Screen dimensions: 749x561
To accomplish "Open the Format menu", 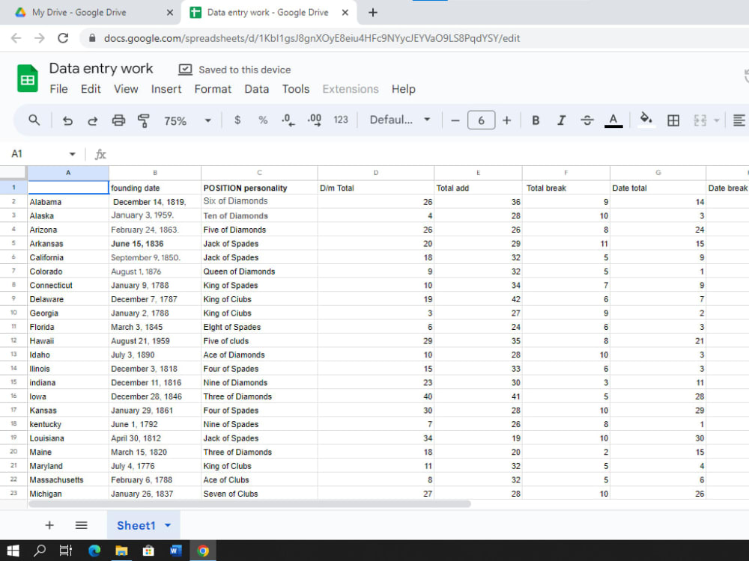I will [213, 89].
